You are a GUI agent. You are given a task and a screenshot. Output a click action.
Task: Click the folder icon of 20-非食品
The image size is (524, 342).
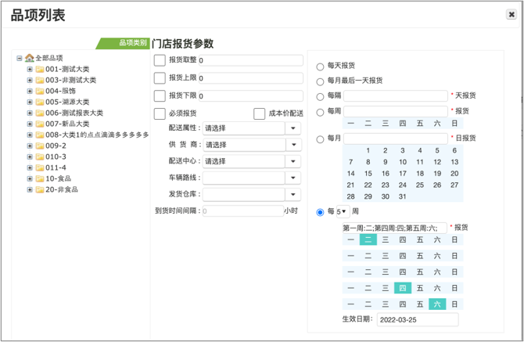click(x=40, y=189)
